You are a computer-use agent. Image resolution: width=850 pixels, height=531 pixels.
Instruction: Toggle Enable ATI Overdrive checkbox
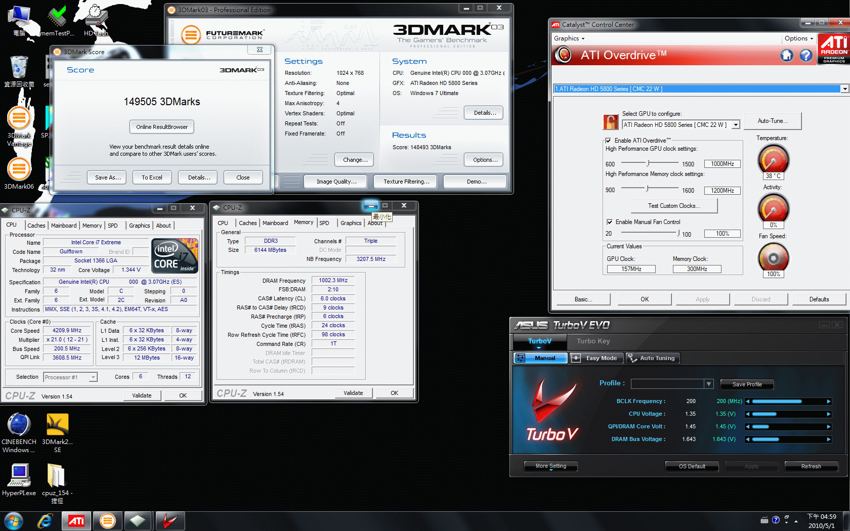point(608,141)
